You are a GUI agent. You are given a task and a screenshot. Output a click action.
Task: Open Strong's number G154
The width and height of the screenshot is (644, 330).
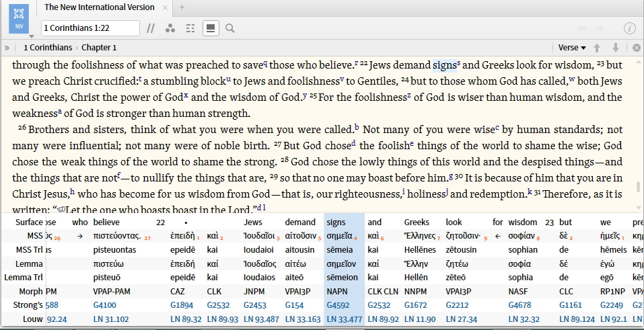pyautogui.click(x=294, y=305)
